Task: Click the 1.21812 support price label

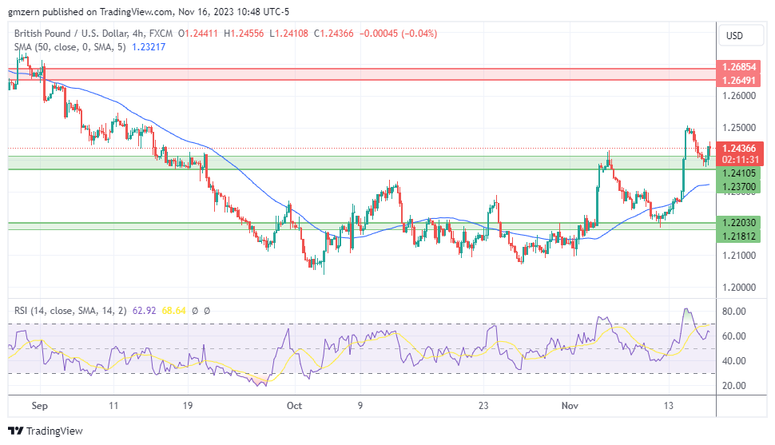Action: tap(739, 236)
